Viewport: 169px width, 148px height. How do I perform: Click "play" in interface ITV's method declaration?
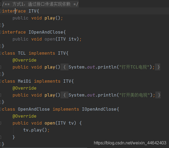pos(50,18)
